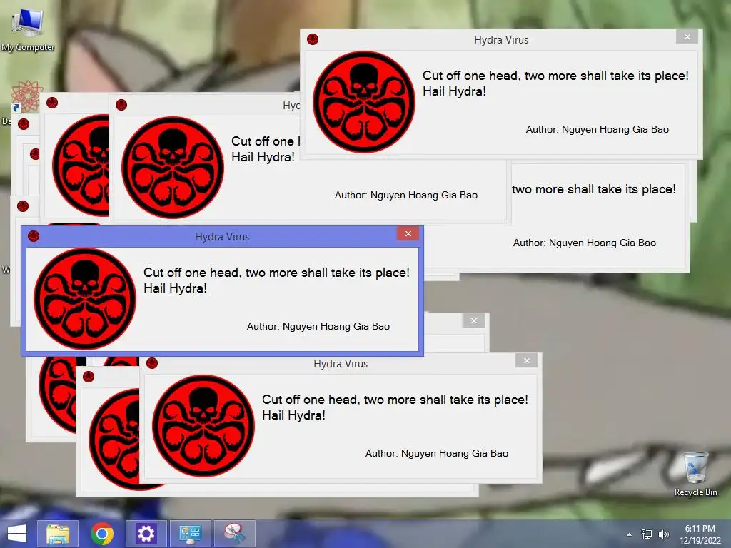Click the Author line in the right-middle background window
Image resolution: width=731 pixels, height=548 pixels.
(584, 243)
